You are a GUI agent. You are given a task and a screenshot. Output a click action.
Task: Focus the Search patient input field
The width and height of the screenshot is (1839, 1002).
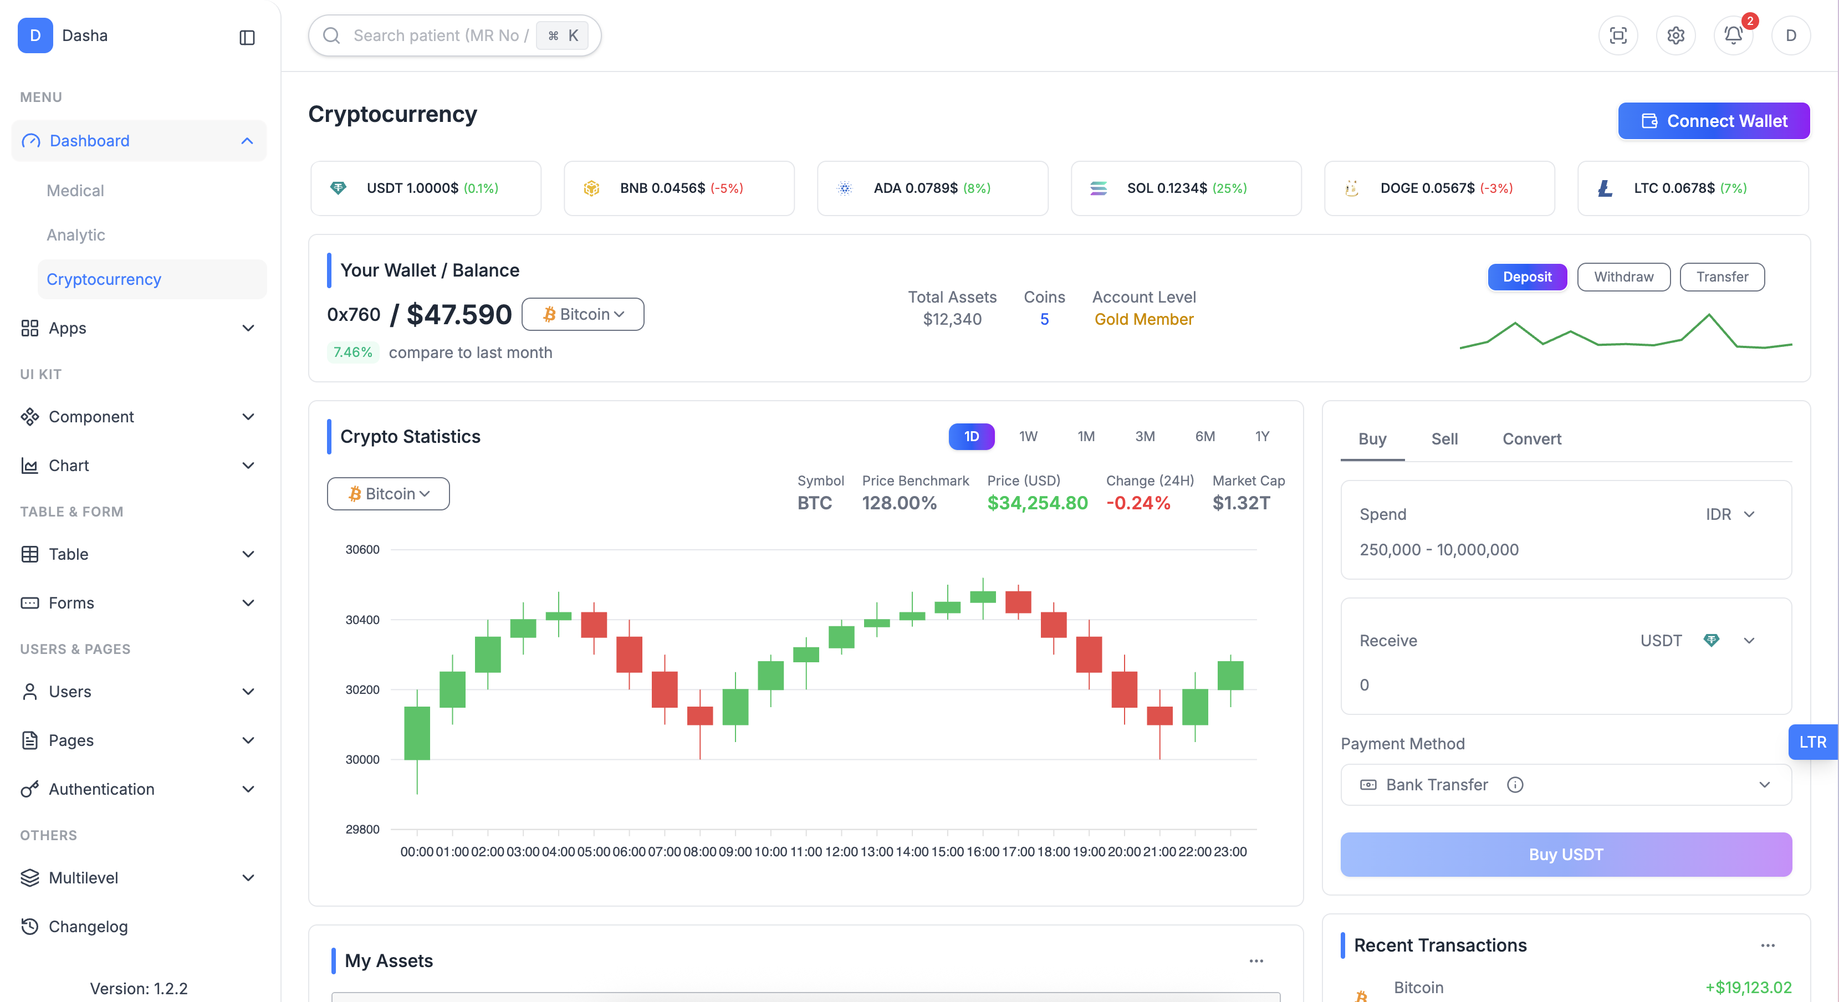coord(440,35)
